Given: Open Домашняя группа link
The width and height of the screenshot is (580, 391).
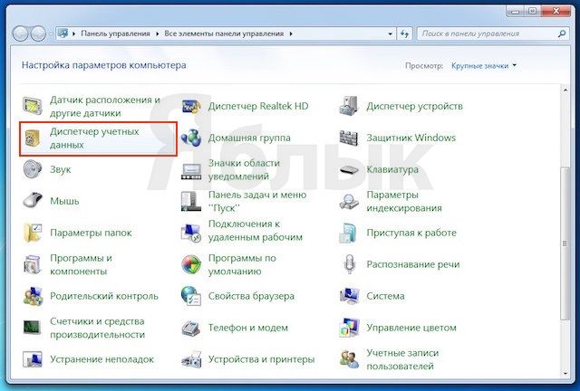Looking at the screenshot, I should pos(249,138).
